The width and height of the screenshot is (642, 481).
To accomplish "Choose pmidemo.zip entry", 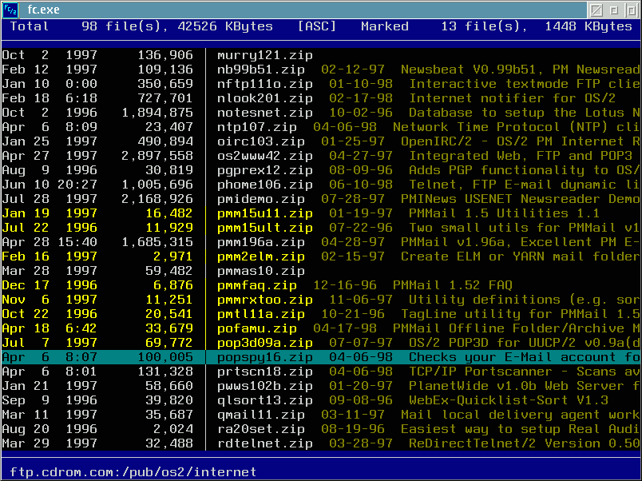I will 261,199.
